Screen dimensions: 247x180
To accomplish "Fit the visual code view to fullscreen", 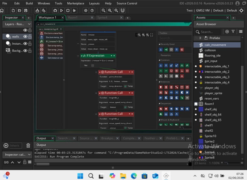I will point(152,35).
